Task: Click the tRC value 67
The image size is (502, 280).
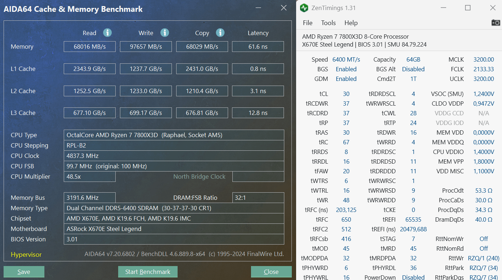Action: [346, 142]
